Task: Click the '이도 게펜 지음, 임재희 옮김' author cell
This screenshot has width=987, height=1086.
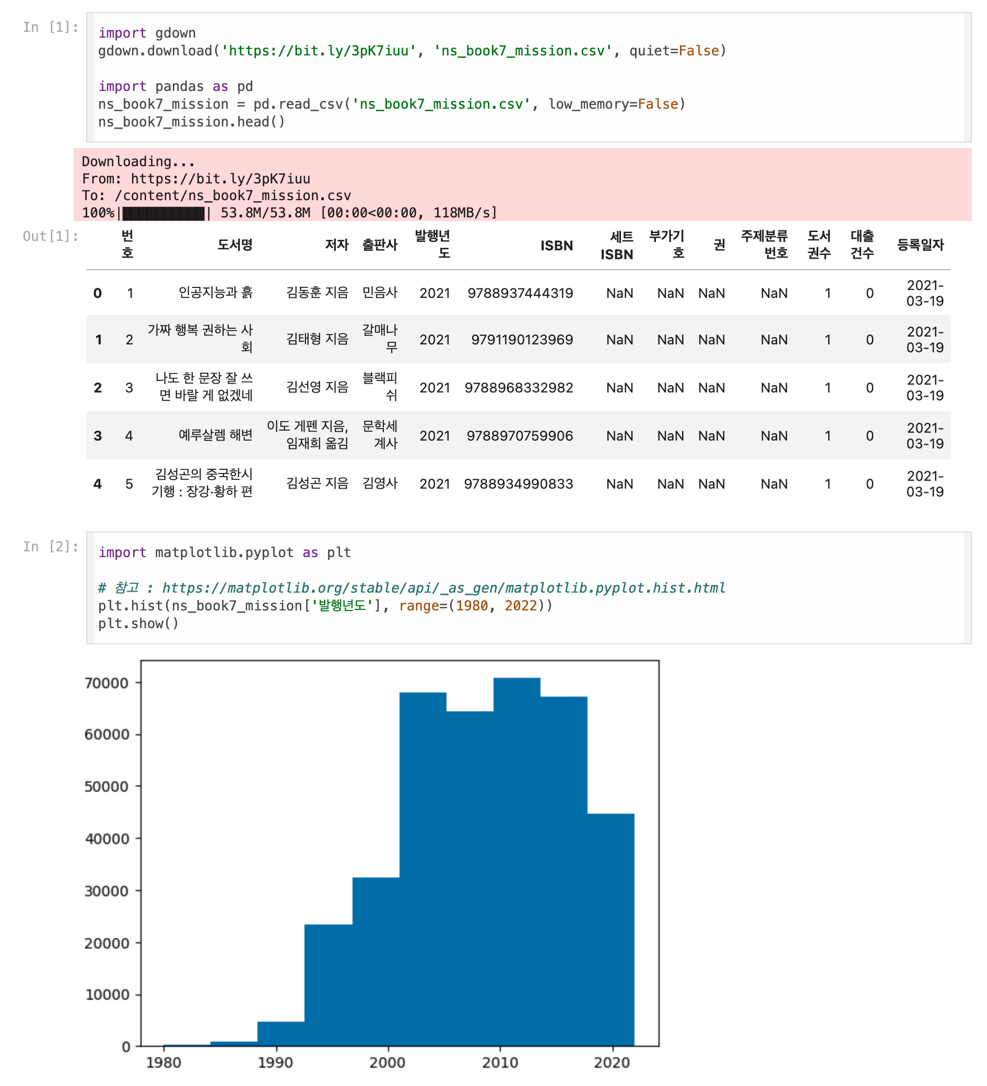Action: [308, 435]
